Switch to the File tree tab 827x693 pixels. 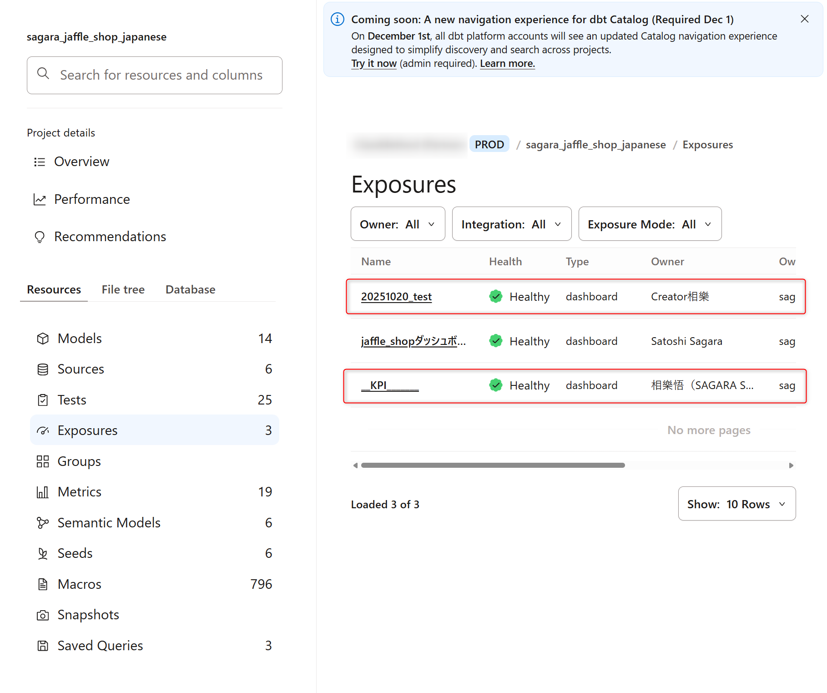pos(123,289)
